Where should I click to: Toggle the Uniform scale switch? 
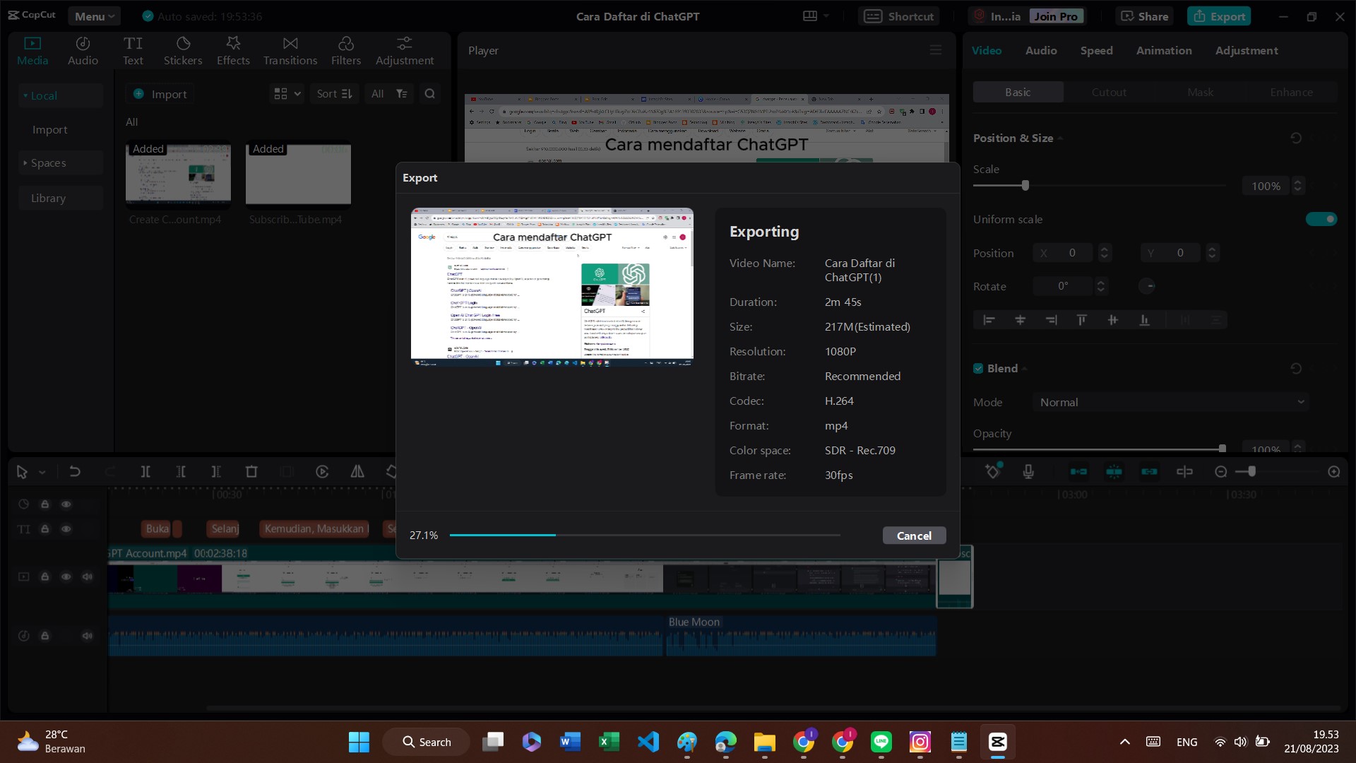(1321, 219)
